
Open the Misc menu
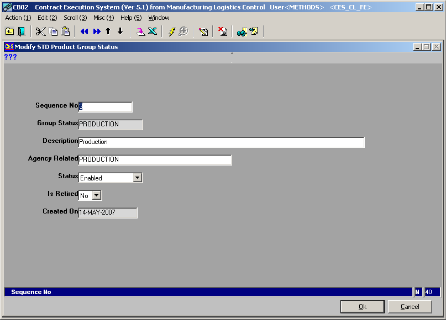point(103,18)
